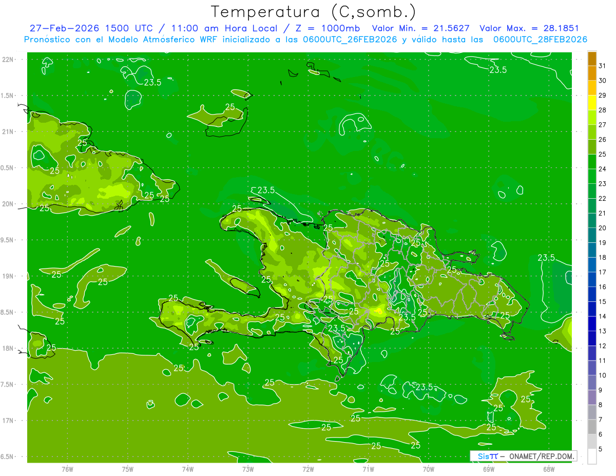Click "Pronóstico con el Modelo Atmósferico WRF" text
The height and width of the screenshot is (476, 616).
(122, 40)
